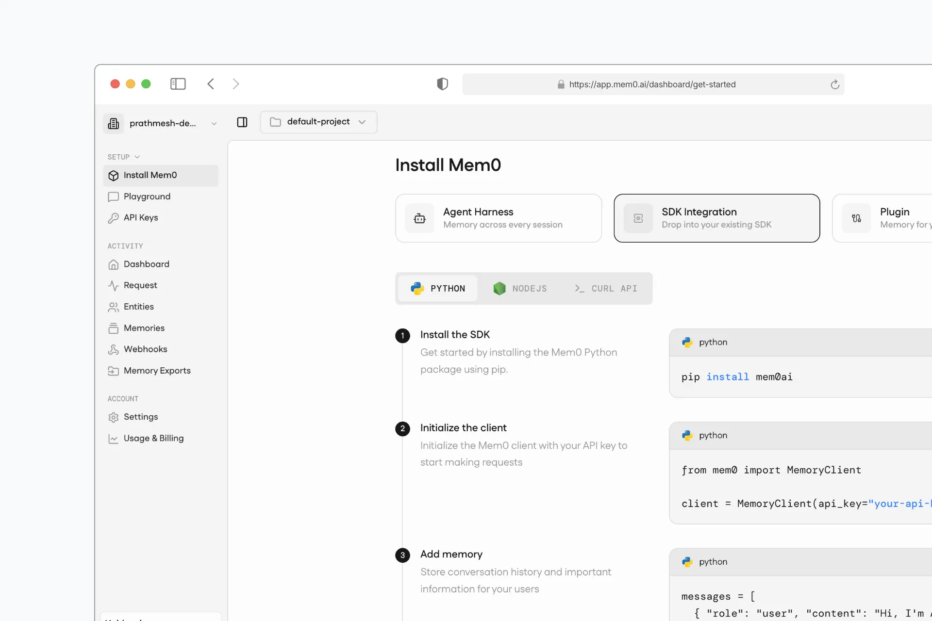
Task: Navigate to Dashboard
Action: [161, 264]
